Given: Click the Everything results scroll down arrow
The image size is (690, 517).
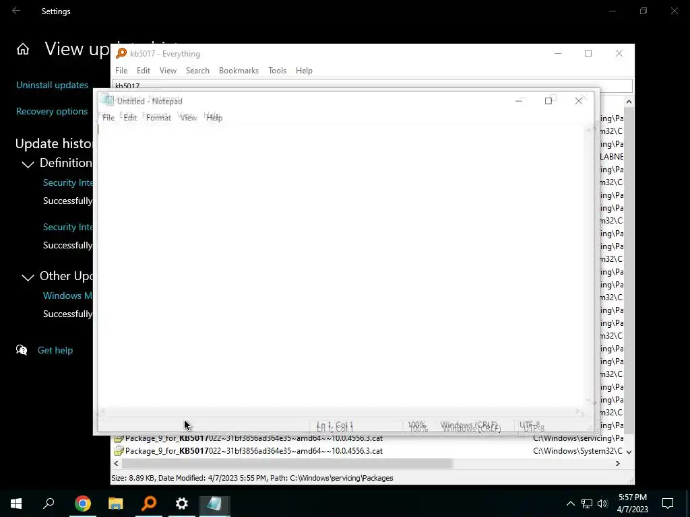Looking at the screenshot, I should (629, 452).
